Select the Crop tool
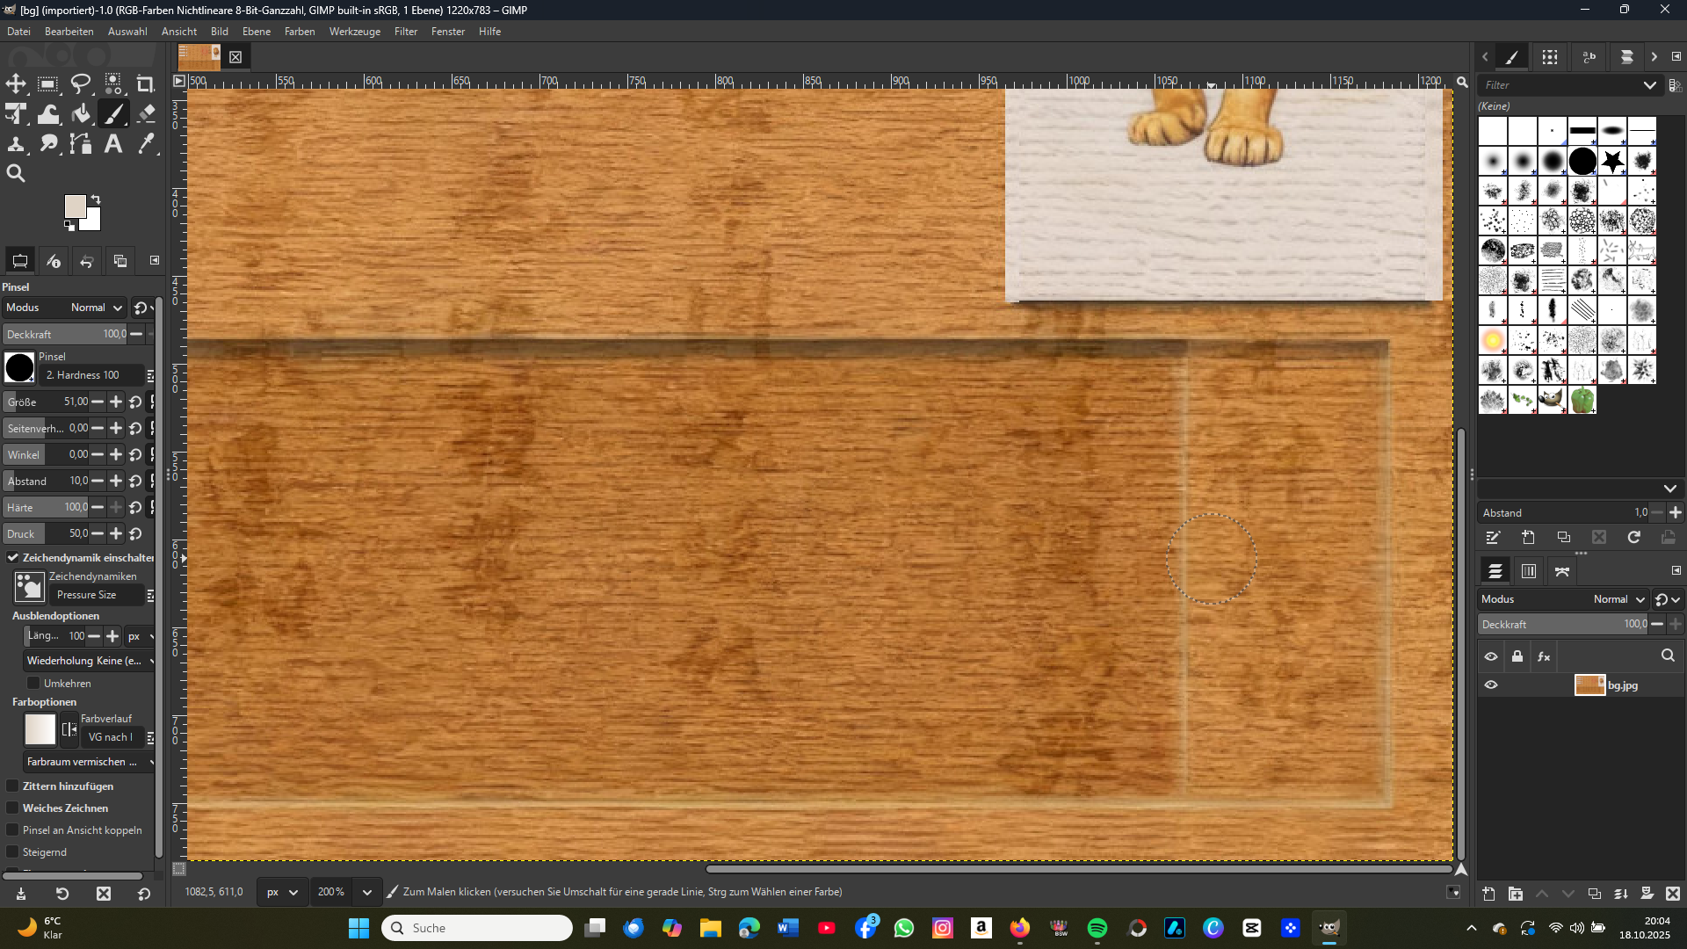Viewport: 1687px width, 949px height. tap(146, 84)
